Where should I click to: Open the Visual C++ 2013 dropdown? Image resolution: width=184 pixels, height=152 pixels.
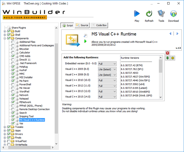click(x=107, y=91)
